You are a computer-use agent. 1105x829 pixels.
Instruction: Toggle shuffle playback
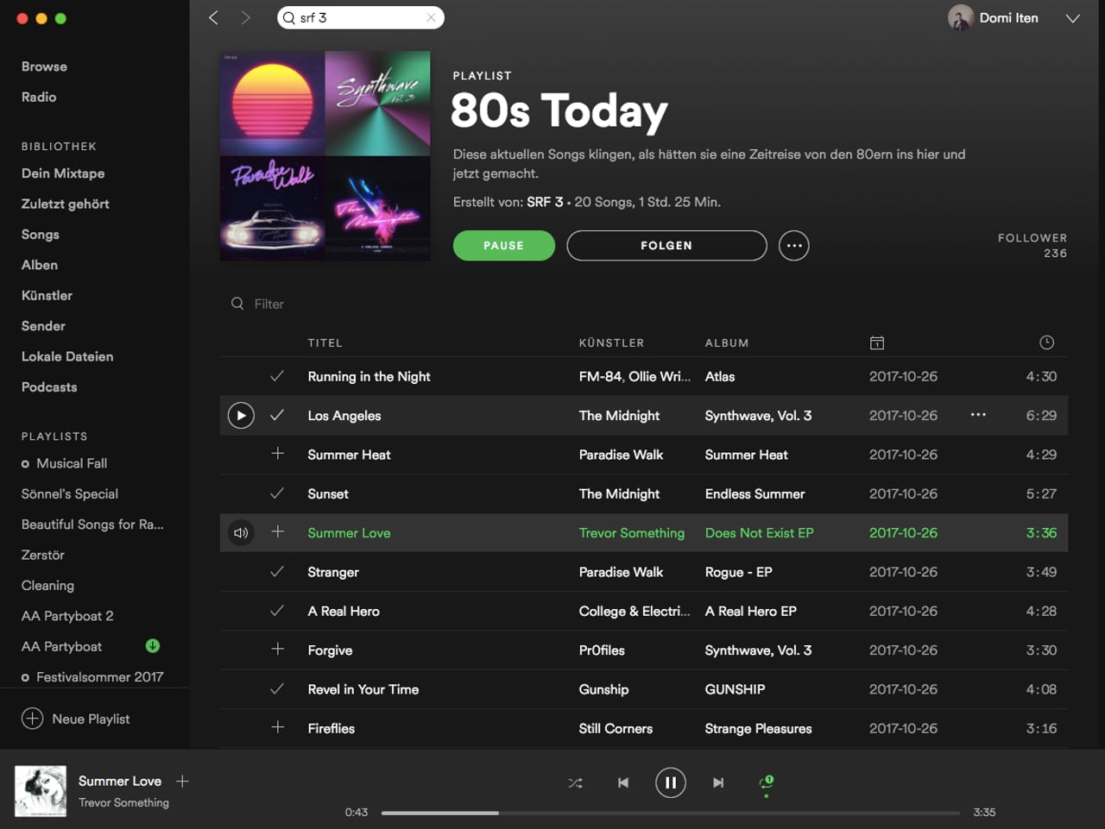click(x=575, y=783)
